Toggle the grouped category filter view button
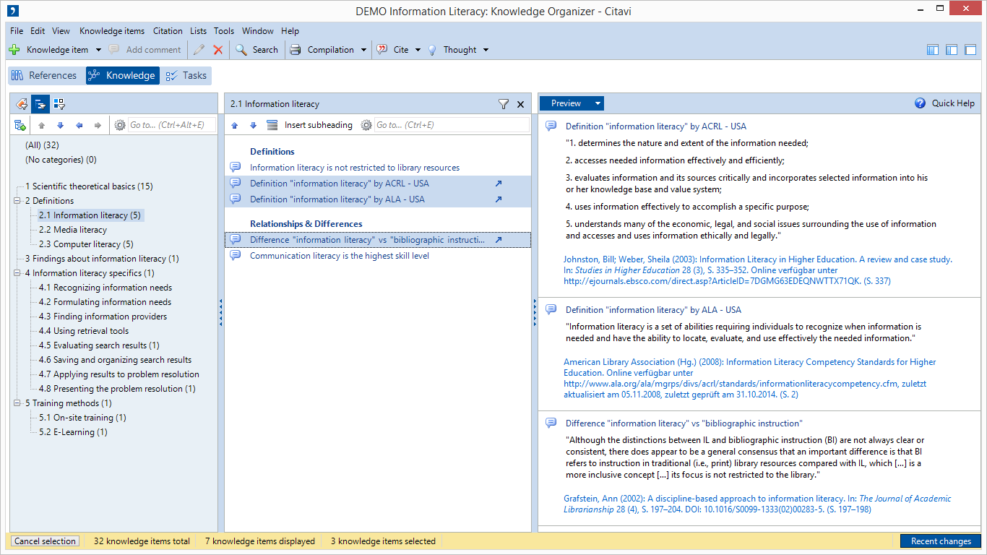The height and width of the screenshot is (555, 987). [59, 104]
